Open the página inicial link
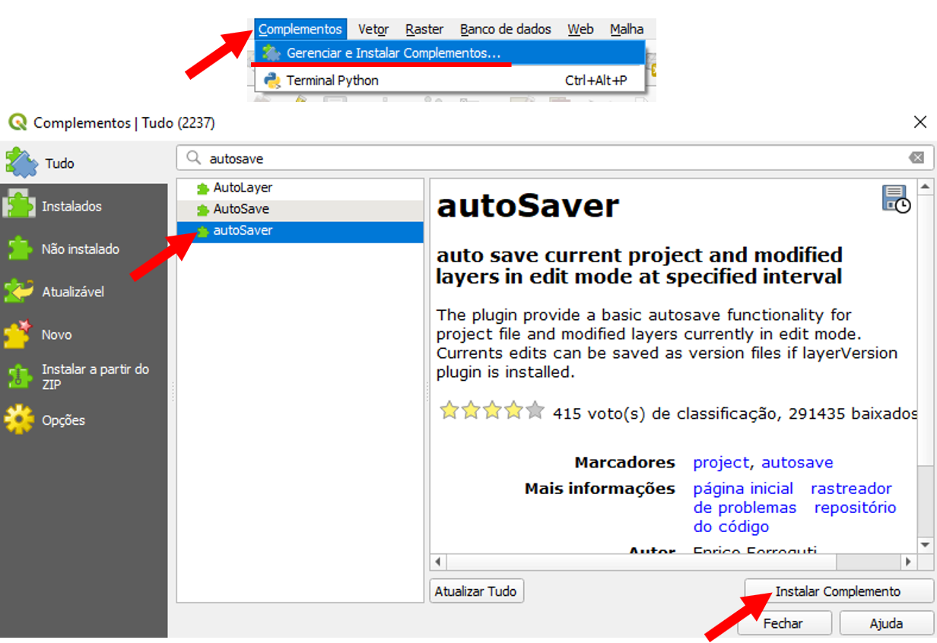 tap(743, 489)
